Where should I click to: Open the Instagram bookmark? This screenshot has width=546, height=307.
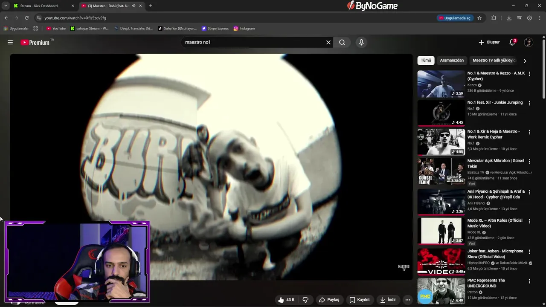(244, 29)
